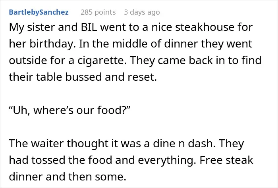The height and width of the screenshot is (188, 278).
Task: Open BartlebySanchez user profile link
Action: 39,12
